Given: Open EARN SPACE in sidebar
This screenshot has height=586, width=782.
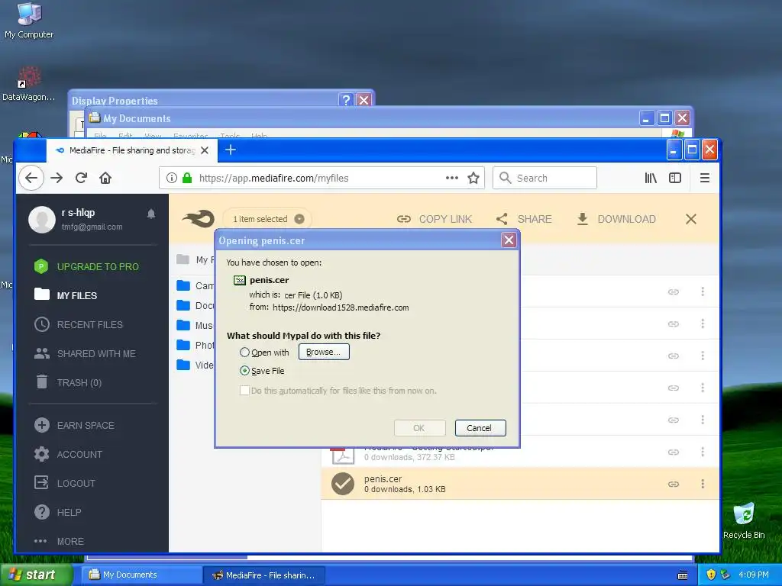Looking at the screenshot, I should click(x=74, y=426).
